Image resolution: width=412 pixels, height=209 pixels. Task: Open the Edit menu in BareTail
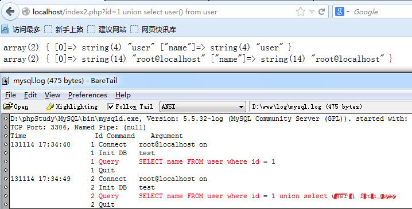tap(30, 95)
